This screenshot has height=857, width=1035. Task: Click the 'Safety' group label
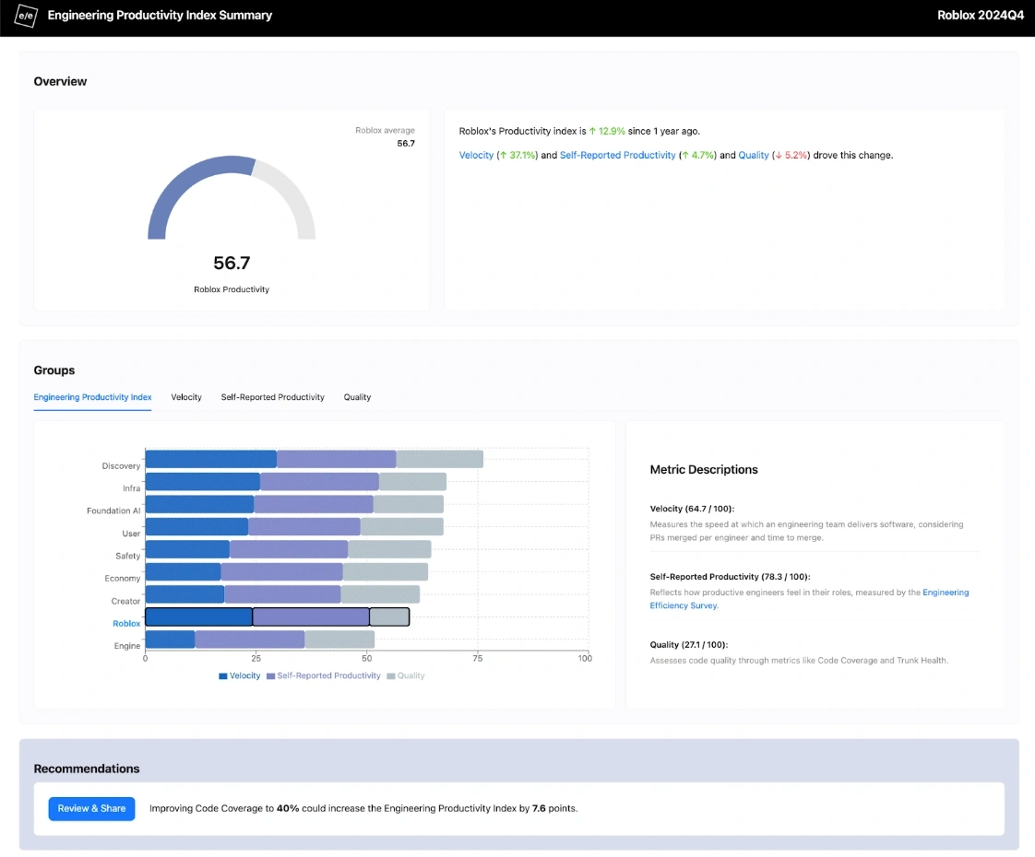(128, 556)
